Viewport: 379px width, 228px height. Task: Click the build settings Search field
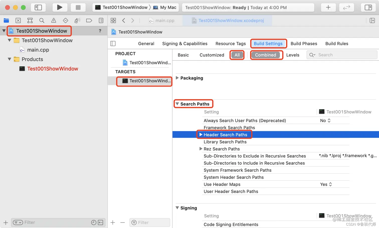pos(342,55)
